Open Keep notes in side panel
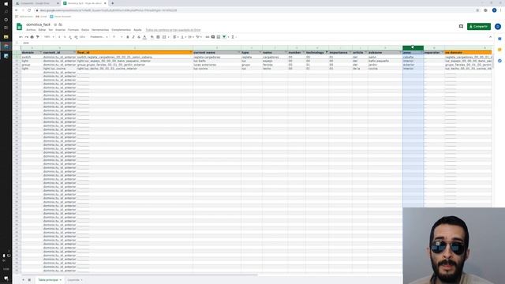 tap(499, 50)
